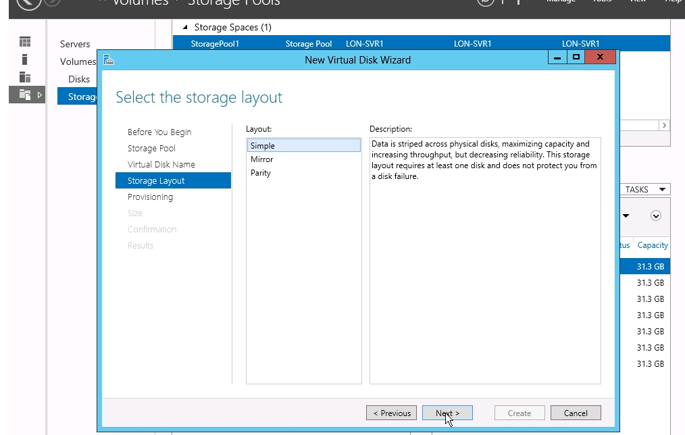Click the Previous button
The height and width of the screenshot is (435, 685).
coord(391,413)
